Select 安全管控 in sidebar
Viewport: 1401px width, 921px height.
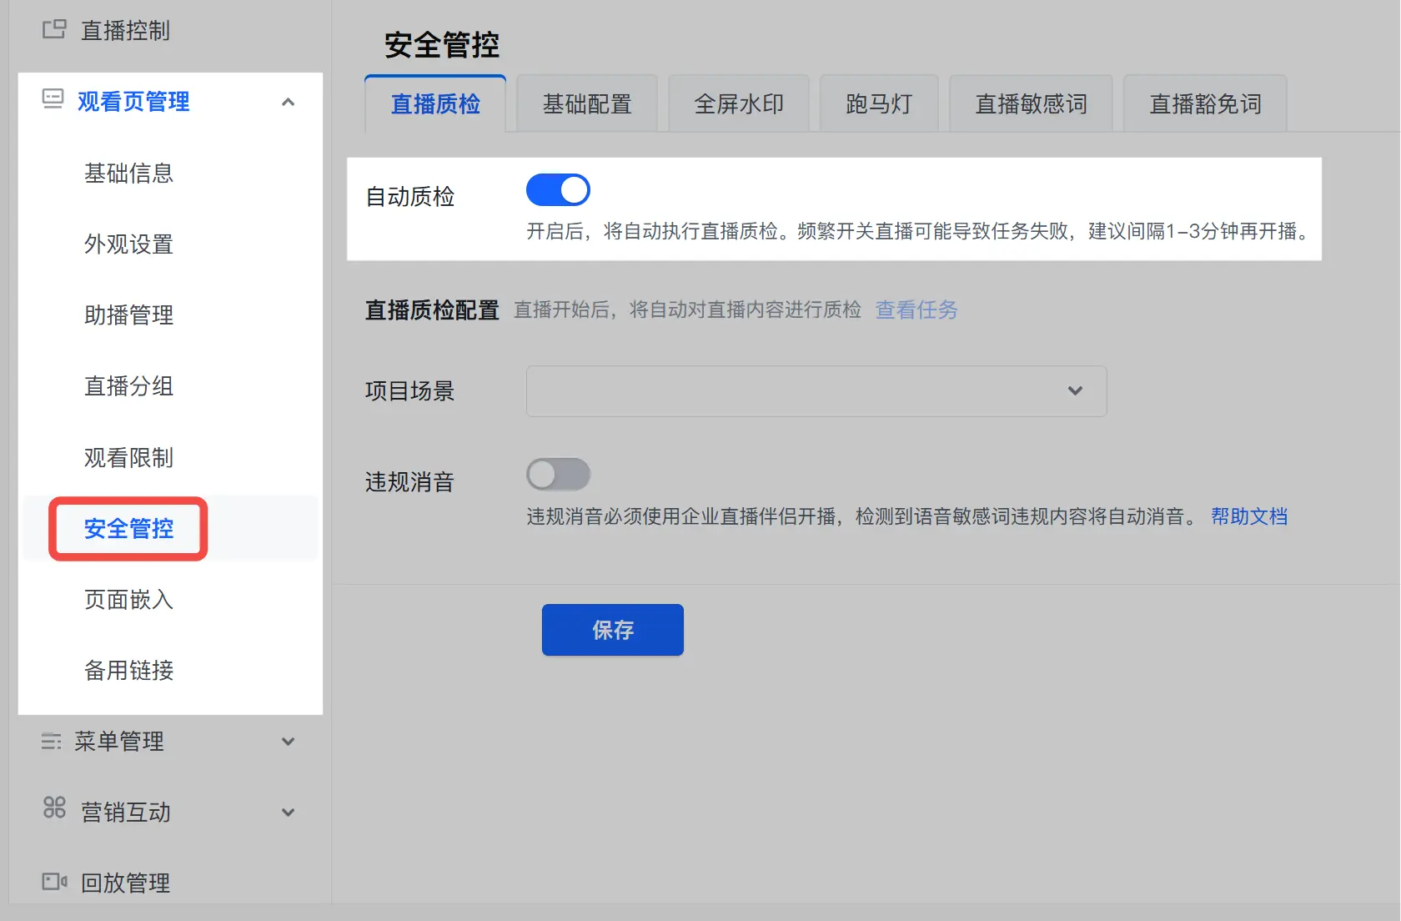(x=128, y=528)
